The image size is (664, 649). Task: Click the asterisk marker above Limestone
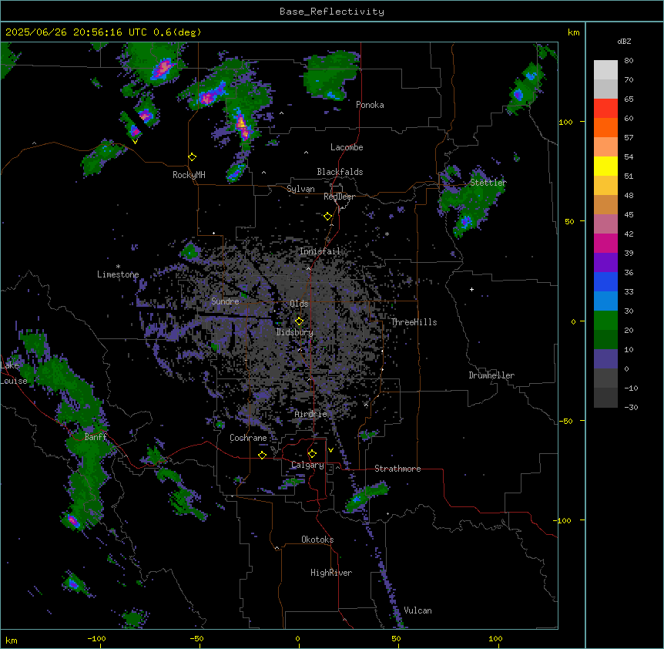(118, 267)
